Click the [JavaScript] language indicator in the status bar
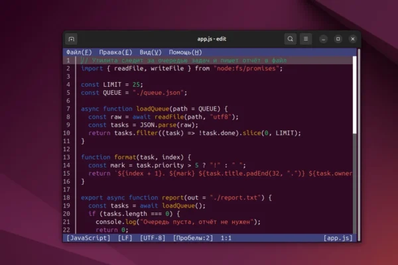The width and height of the screenshot is (398, 265). [x=88, y=238]
